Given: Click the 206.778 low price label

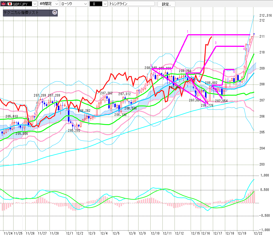Looking at the screenshot, I should tap(207, 105).
